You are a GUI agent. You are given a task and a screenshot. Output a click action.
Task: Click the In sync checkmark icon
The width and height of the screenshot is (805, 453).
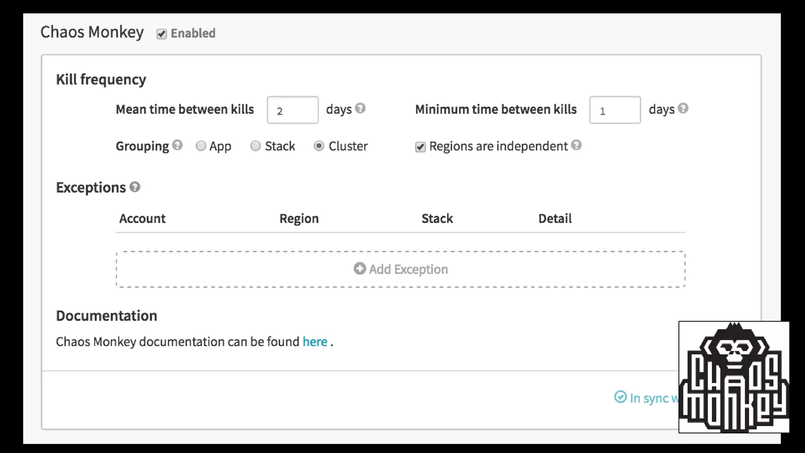[x=620, y=397]
